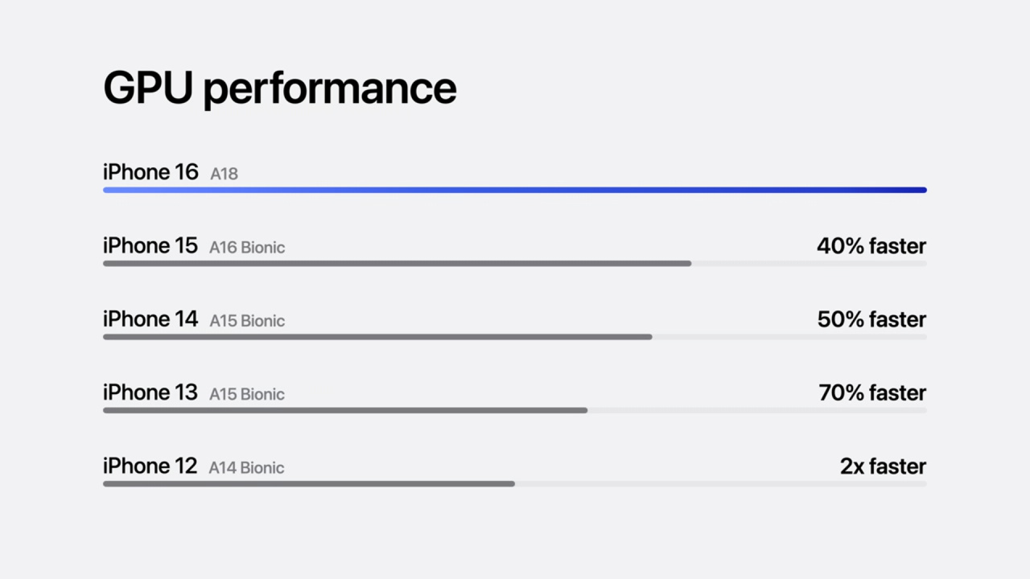Select the iPhone 14 label

[150, 319]
